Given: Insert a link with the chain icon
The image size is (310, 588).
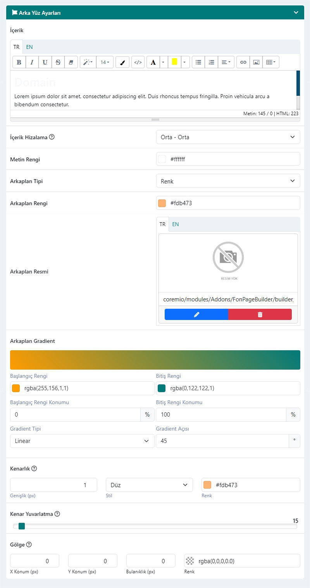Looking at the screenshot, I should point(243,62).
